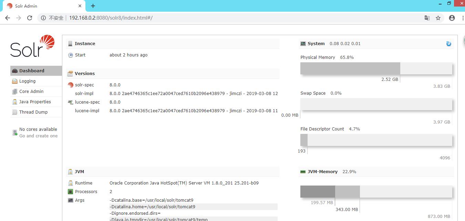Screen dimensions: 465x221
Task: Click the System monitor icon
Action: 303,44
